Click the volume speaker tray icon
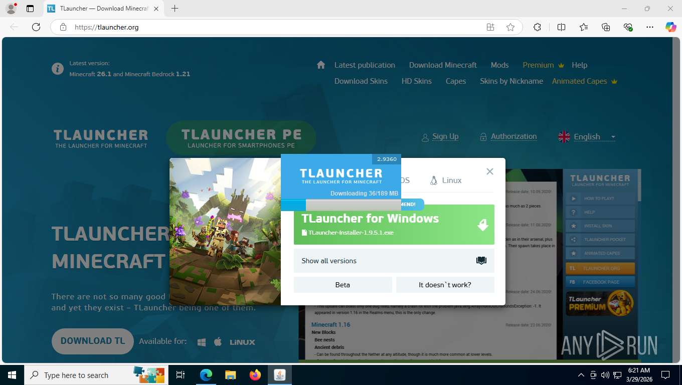The height and width of the screenshot is (385, 682). (x=605, y=375)
